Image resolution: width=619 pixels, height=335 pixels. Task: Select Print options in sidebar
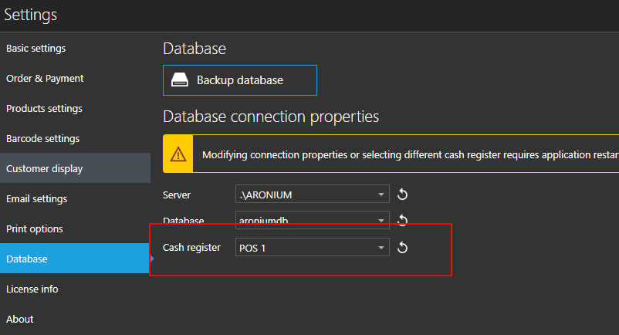click(35, 228)
